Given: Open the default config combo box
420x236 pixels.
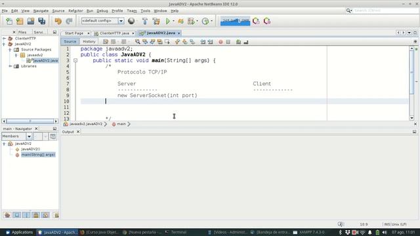Looking at the screenshot, I should pos(102,21).
